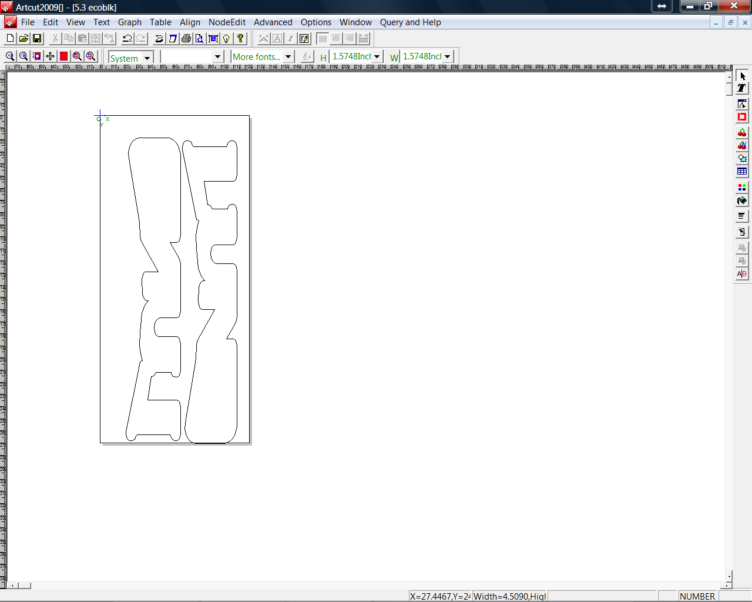Expand the More fonts dropdown
The width and height of the screenshot is (752, 602).
(x=288, y=56)
